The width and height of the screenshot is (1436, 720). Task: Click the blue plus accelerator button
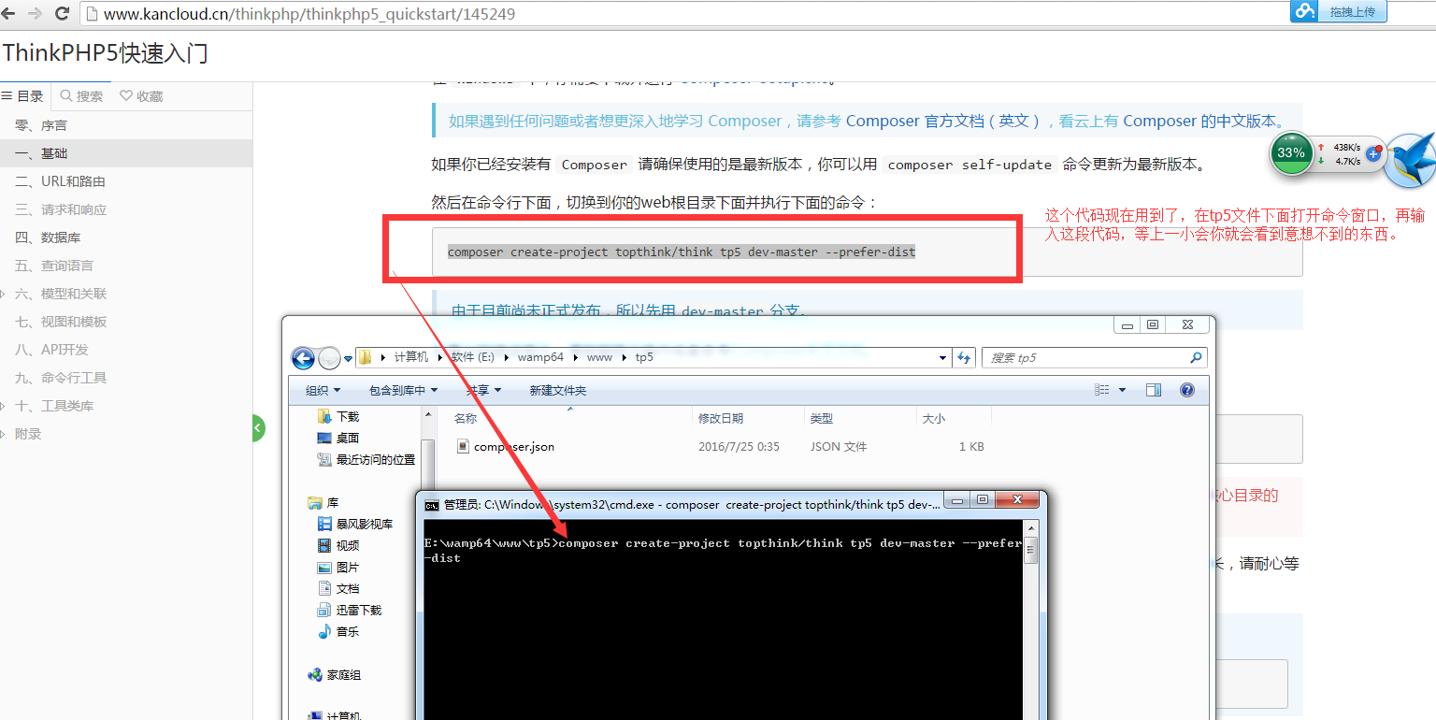click(1374, 153)
